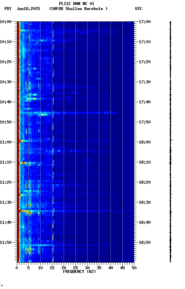
Task: Click the 17:30 UTC time label
Action: click(x=145, y=82)
